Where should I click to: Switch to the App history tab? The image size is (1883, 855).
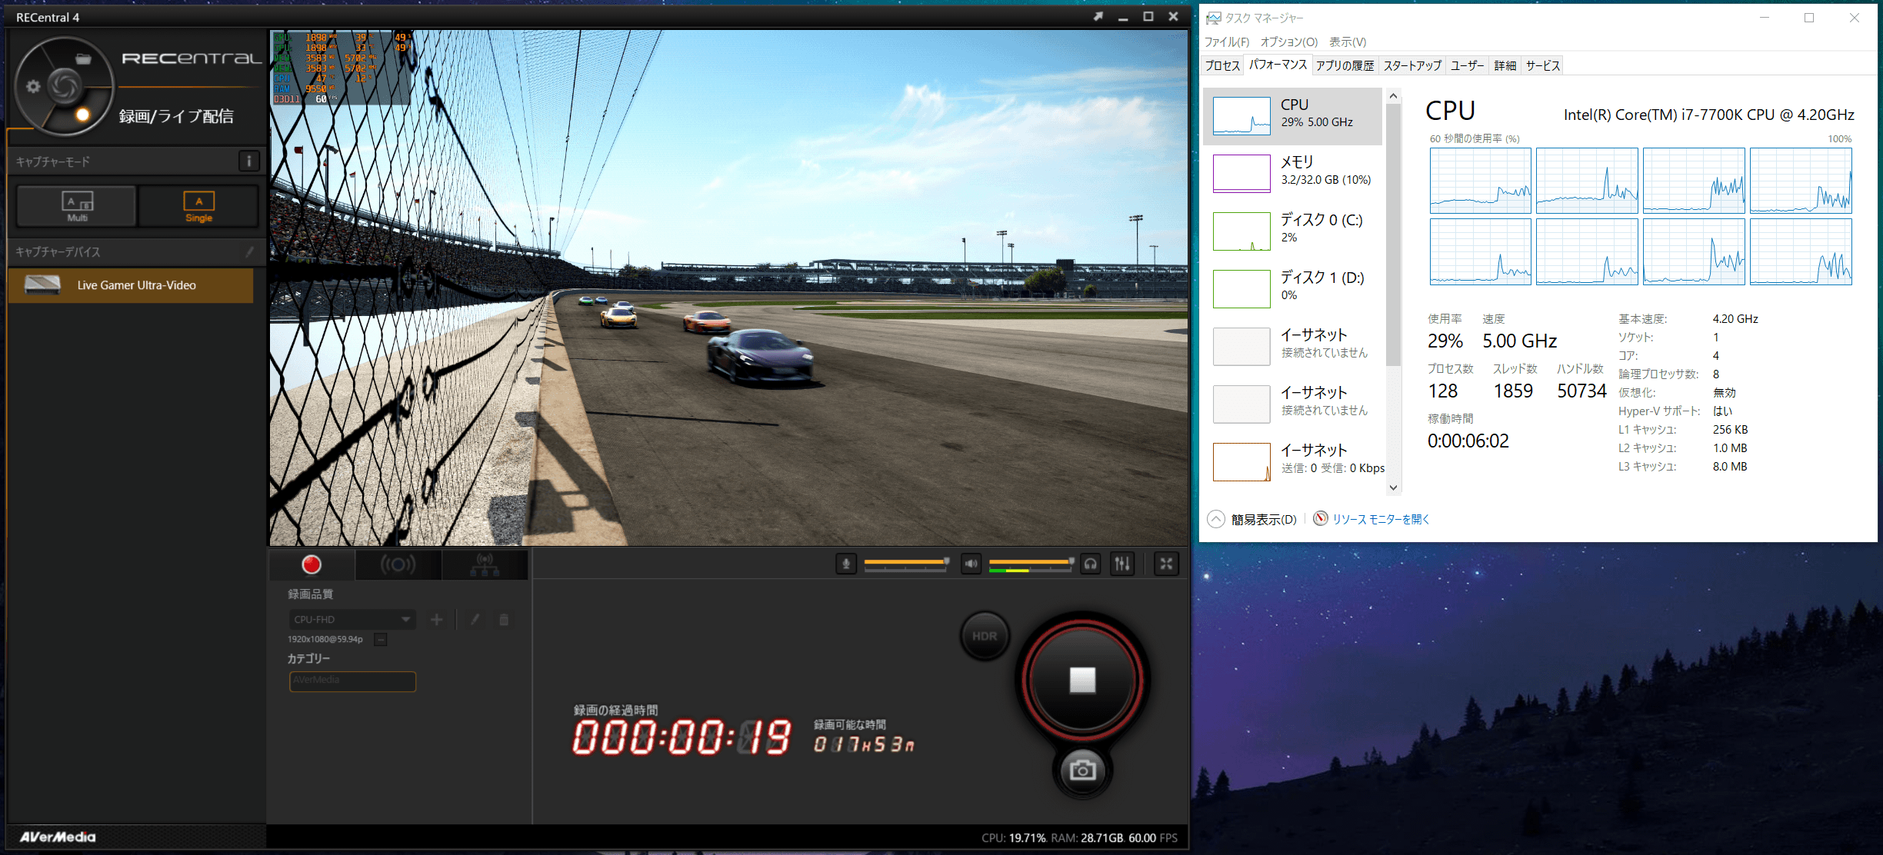[1345, 66]
